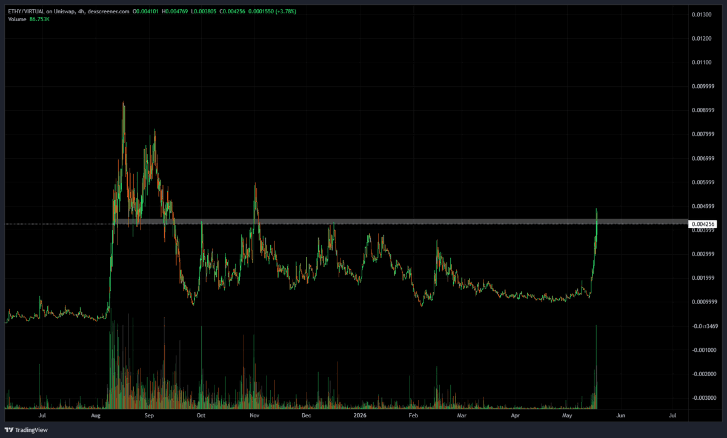This screenshot has height=438, width=727.
Task: Click the 0.008999 price axis label
Action: pyautogui.click(x=703, y=110)
